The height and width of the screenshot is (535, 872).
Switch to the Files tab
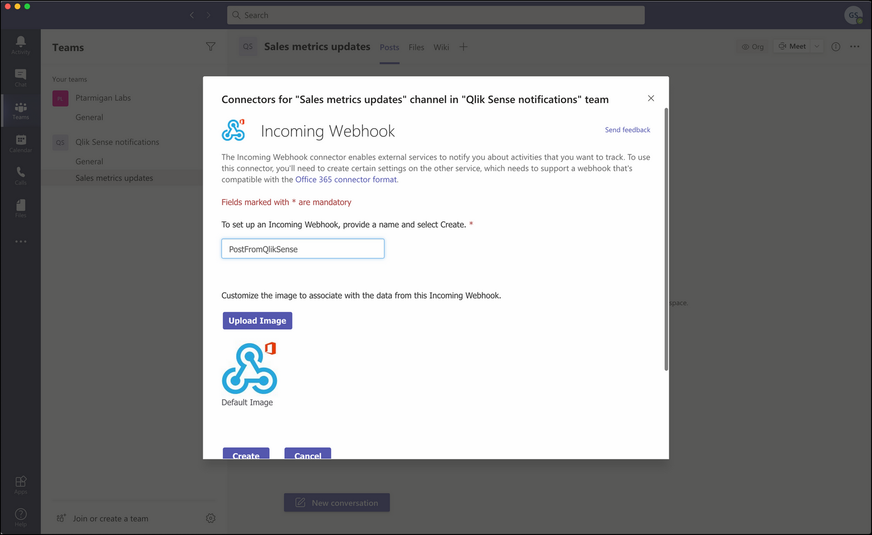coord(416,47)
